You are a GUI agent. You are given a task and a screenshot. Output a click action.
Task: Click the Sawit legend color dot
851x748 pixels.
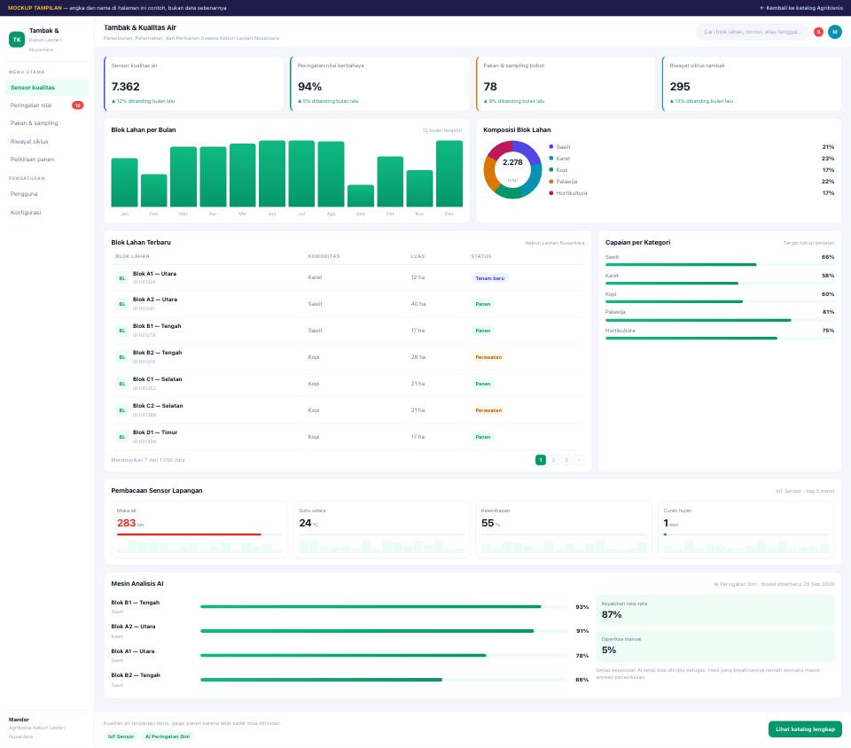click(x=550, y=147)
